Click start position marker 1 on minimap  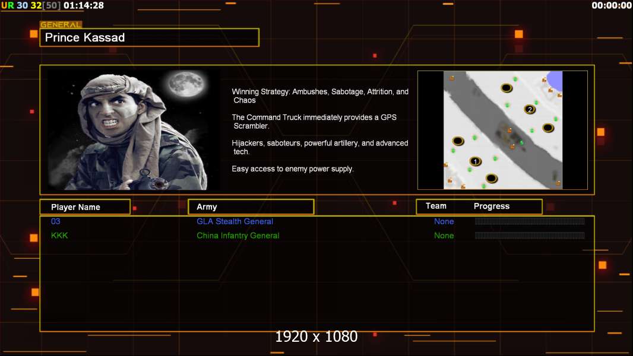pyautogui.click(x=475, y=161)
